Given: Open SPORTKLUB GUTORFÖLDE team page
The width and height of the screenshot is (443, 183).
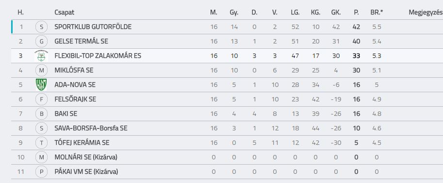Looking at the screenshot, I should pos(93,27).
